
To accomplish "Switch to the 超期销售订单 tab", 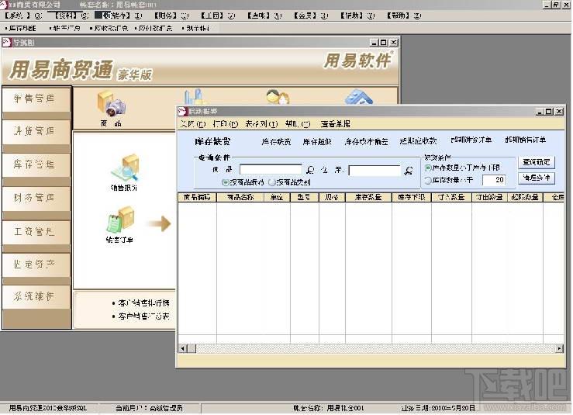I will click(526, 140).
